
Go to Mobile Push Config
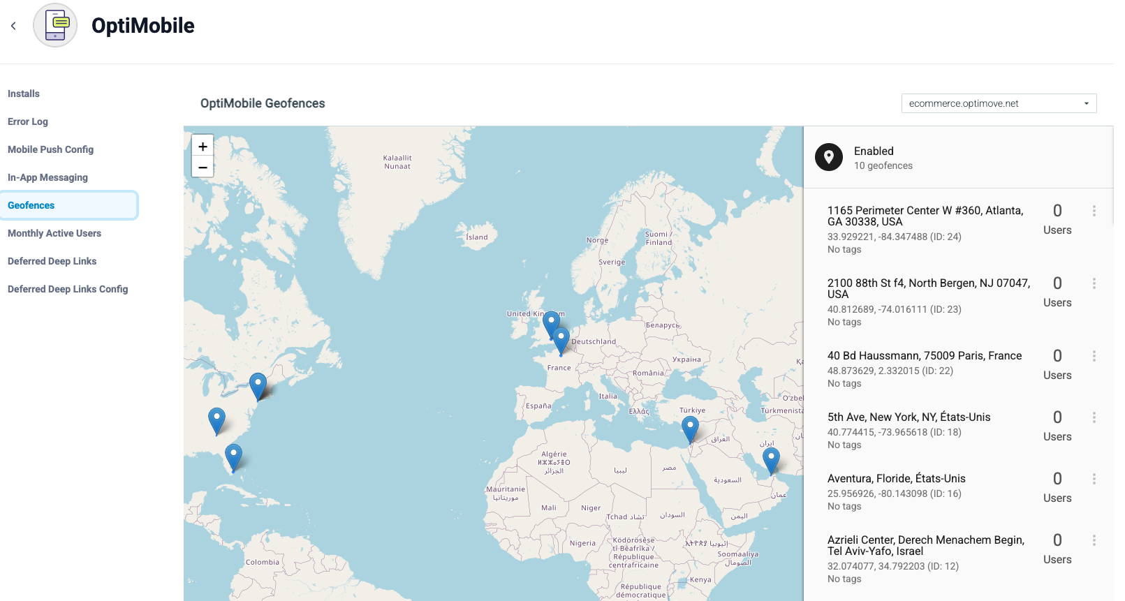[50, 149]
